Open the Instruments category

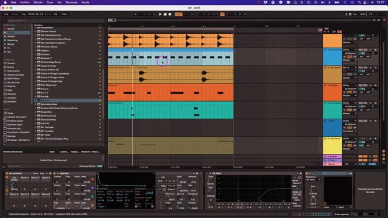coord(16,71)
